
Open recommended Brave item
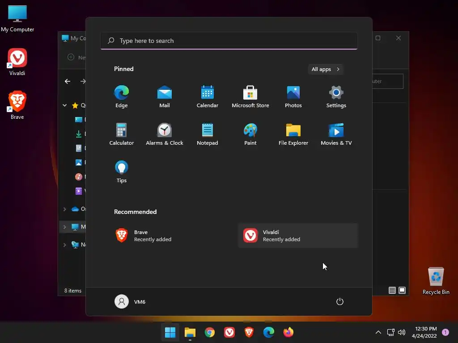(x=170, y=236)
